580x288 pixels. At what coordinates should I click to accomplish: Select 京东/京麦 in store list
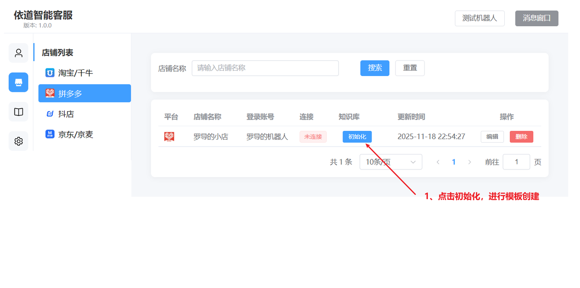click(x=76, y=134)
